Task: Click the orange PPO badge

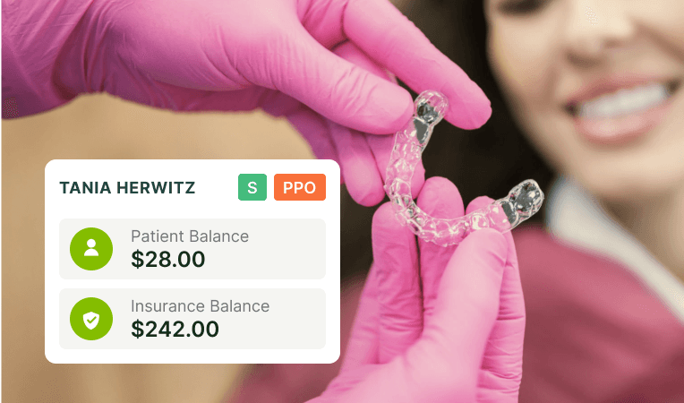Action: click(x=300, y=187)
